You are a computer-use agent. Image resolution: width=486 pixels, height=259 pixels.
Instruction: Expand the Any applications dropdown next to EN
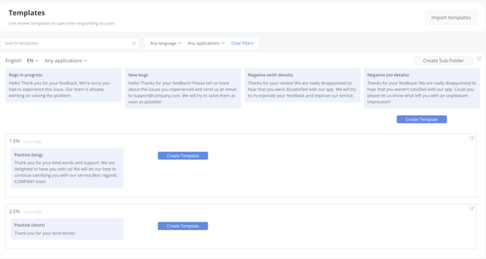66,61
